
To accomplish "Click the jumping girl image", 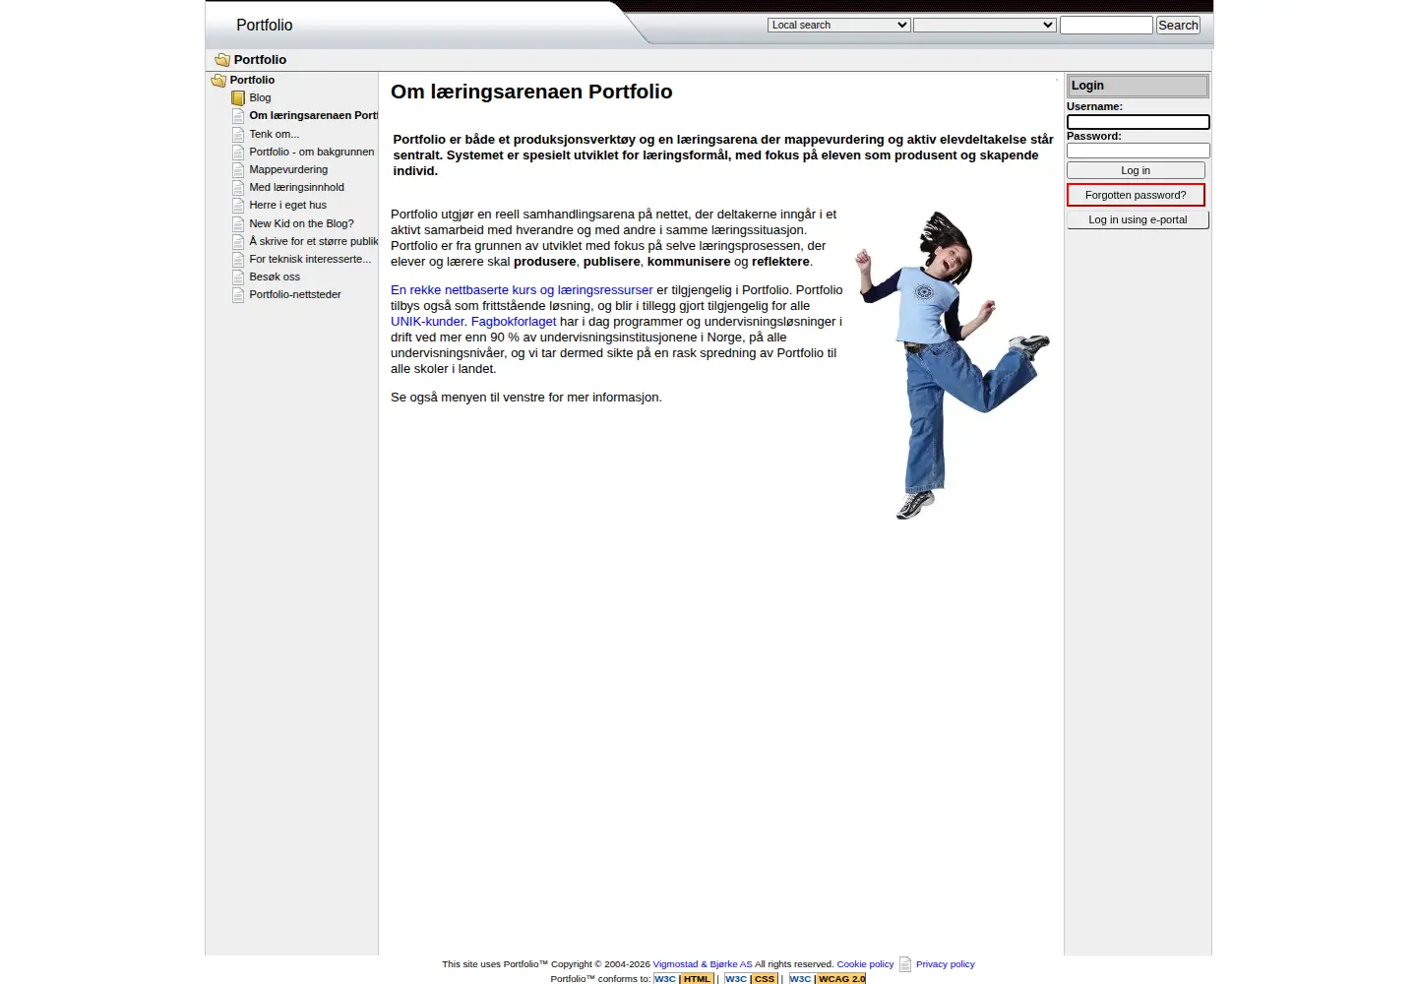I will tap(952, 365).
